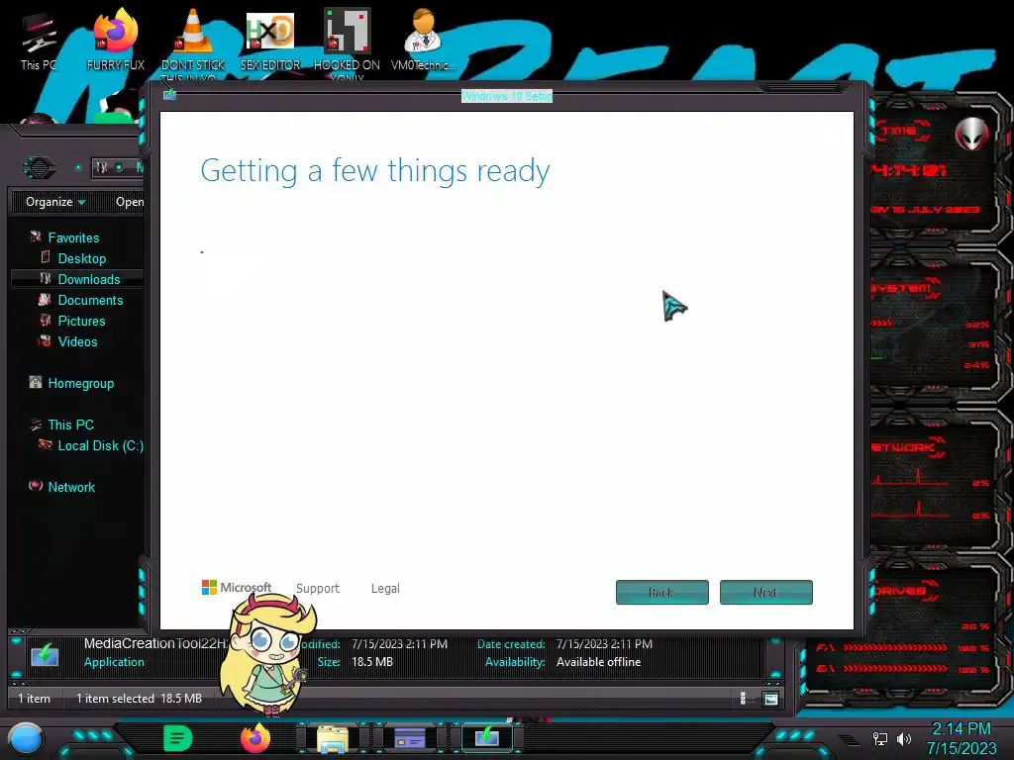Click the Star Butterfly desktop mascot
The height and width of the screenshot is (760, 1014).
[267, 654]
